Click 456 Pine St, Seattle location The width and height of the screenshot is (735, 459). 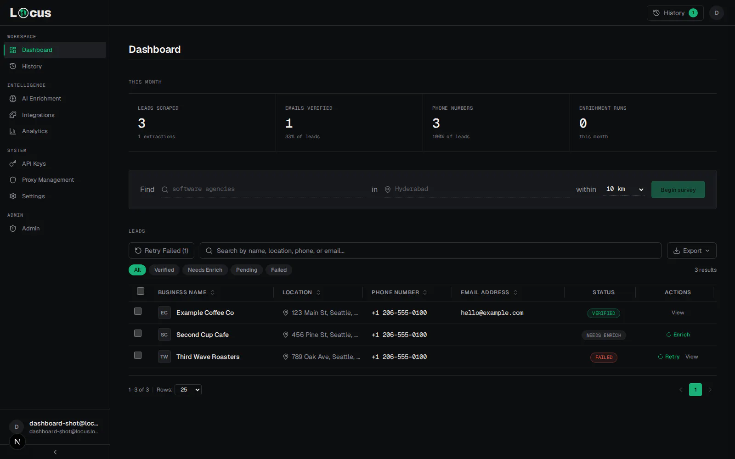[321, 335]
